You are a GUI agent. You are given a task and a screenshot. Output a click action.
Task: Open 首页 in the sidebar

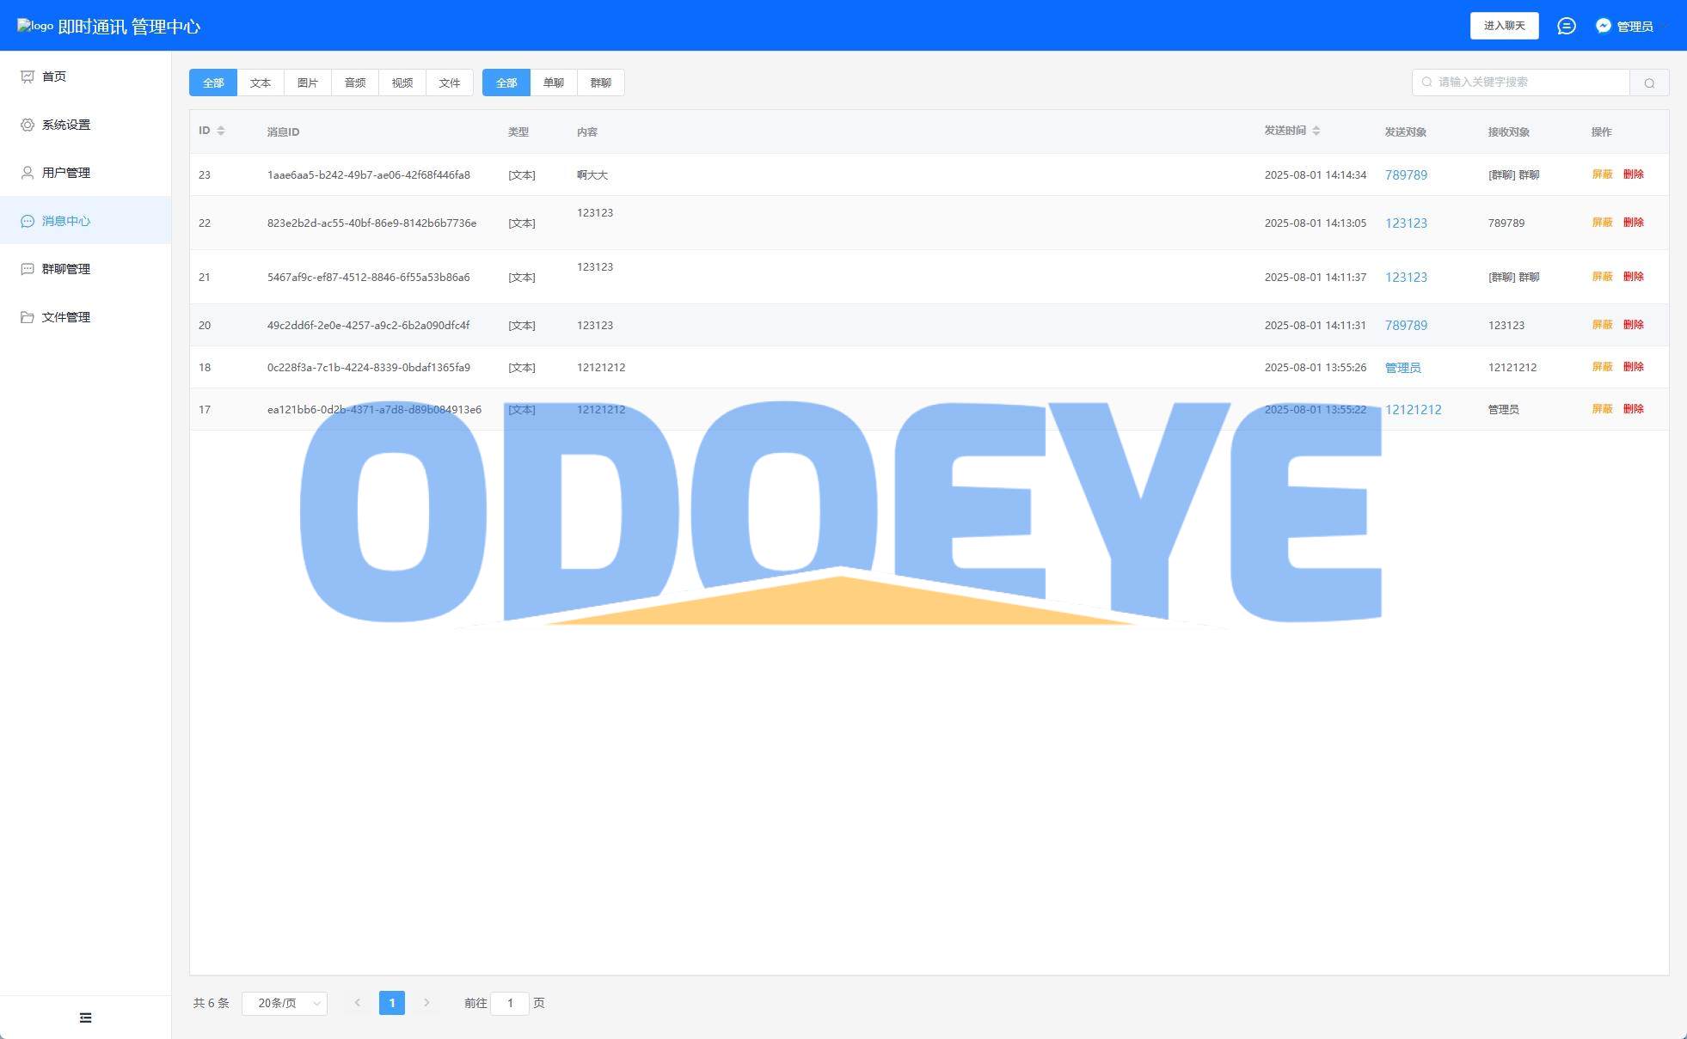54,76
